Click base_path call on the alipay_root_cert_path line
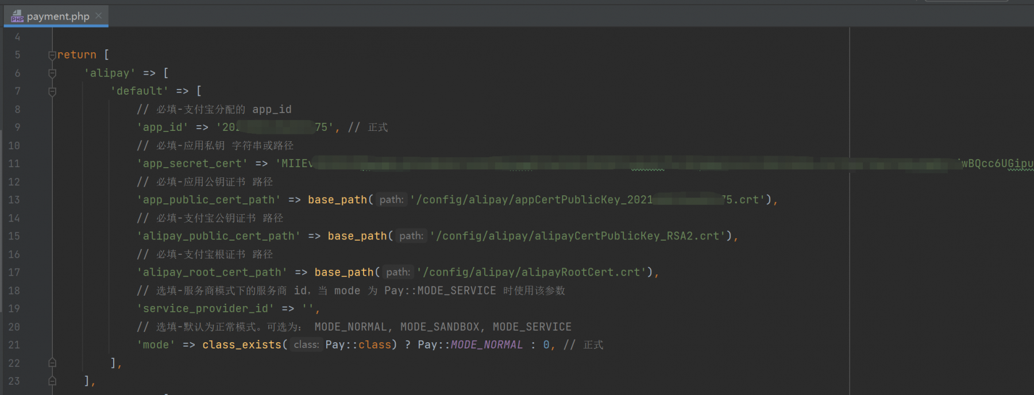1034x395 pixels. click(x=344, y=272)
